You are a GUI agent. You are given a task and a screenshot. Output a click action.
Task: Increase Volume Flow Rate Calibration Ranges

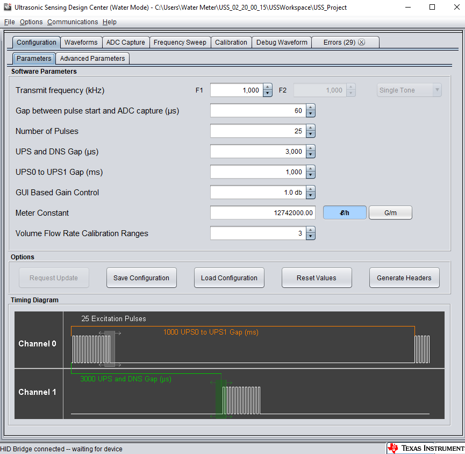coord(311,230)
